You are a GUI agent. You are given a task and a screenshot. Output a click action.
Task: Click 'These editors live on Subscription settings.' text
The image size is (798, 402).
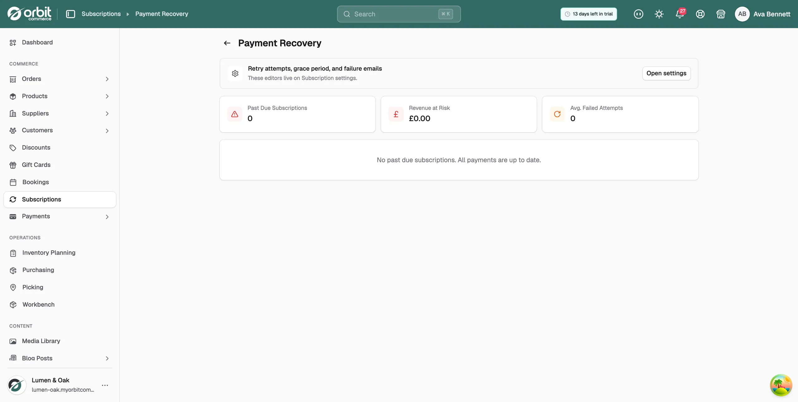coord(302,78)
